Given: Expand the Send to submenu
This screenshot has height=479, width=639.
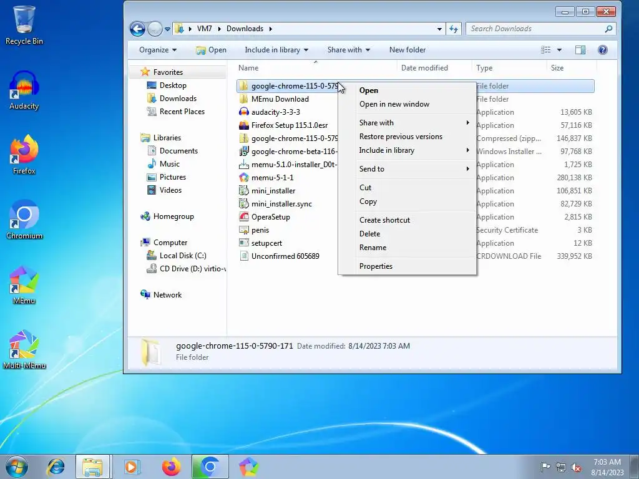Looking at the screenshot, I should pos(407,169).
